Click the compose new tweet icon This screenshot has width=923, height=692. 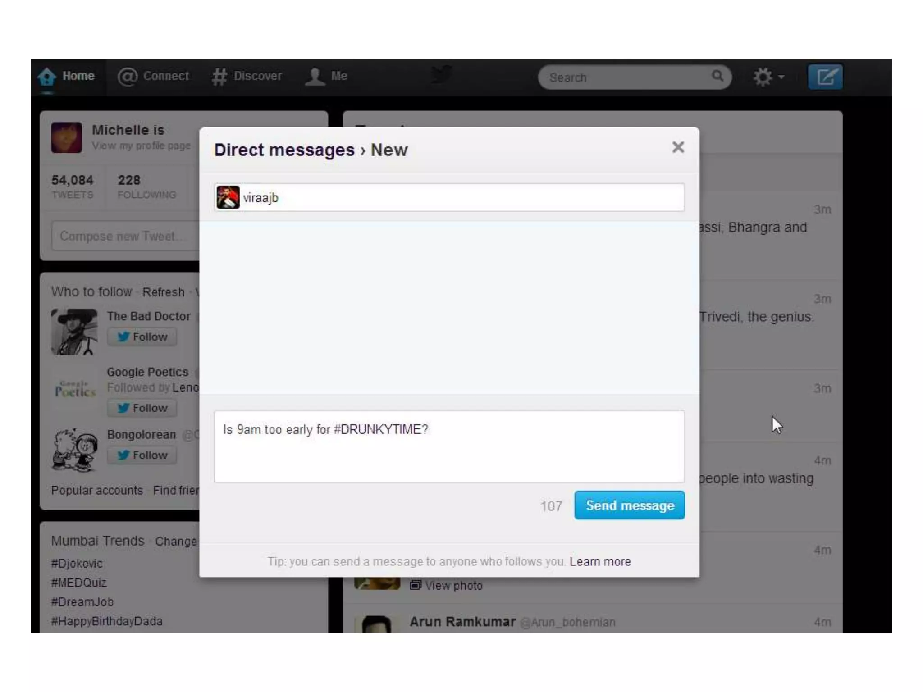(824, 77)
